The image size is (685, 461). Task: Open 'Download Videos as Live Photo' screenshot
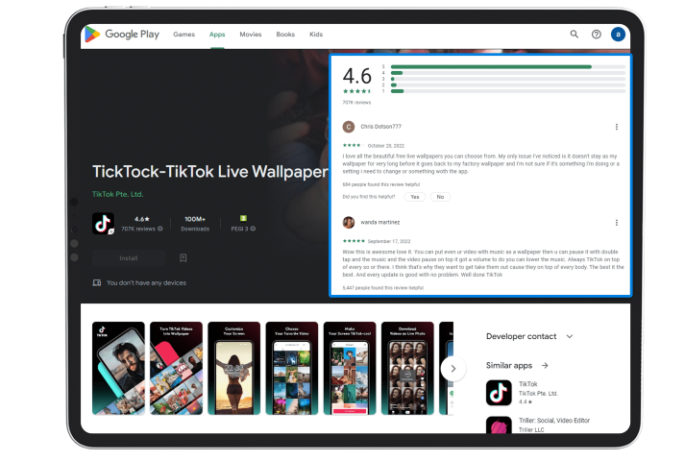[x=407, y=369]
